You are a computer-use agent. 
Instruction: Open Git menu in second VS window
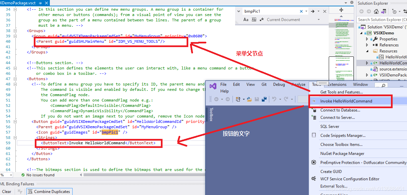click(x=264, y=84)
